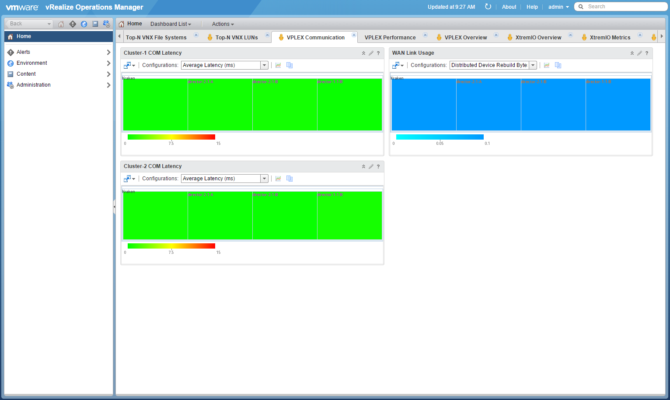
Task: Close the VPLEX Communication tab
Action: point(354,35)
